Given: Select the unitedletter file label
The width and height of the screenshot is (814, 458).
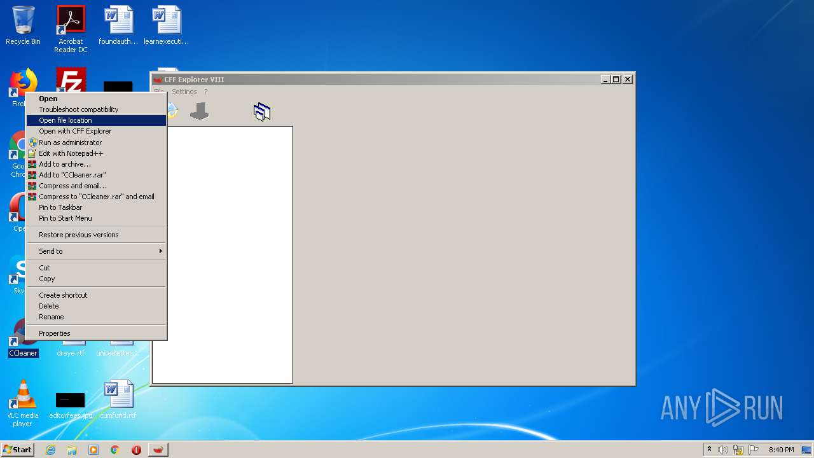Looking at the screenshot, I should [117, 353].
